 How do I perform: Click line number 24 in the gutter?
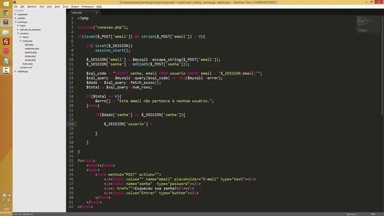pyautogui.click(x=71, y=124)
